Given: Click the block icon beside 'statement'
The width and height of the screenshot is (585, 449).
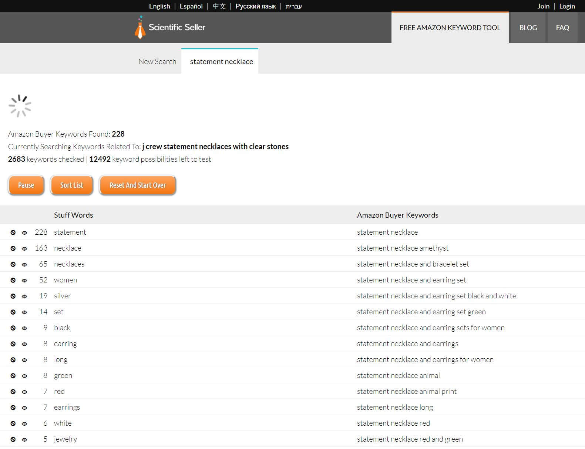Looking at the screenshot, I should tap(13, 232).
